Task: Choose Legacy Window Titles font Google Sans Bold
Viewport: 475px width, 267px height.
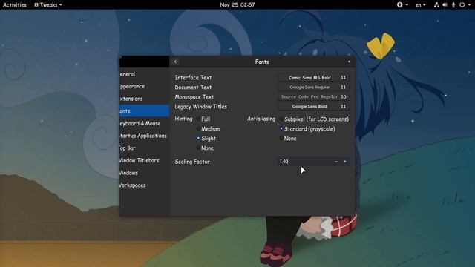Action: click(313, 107)
